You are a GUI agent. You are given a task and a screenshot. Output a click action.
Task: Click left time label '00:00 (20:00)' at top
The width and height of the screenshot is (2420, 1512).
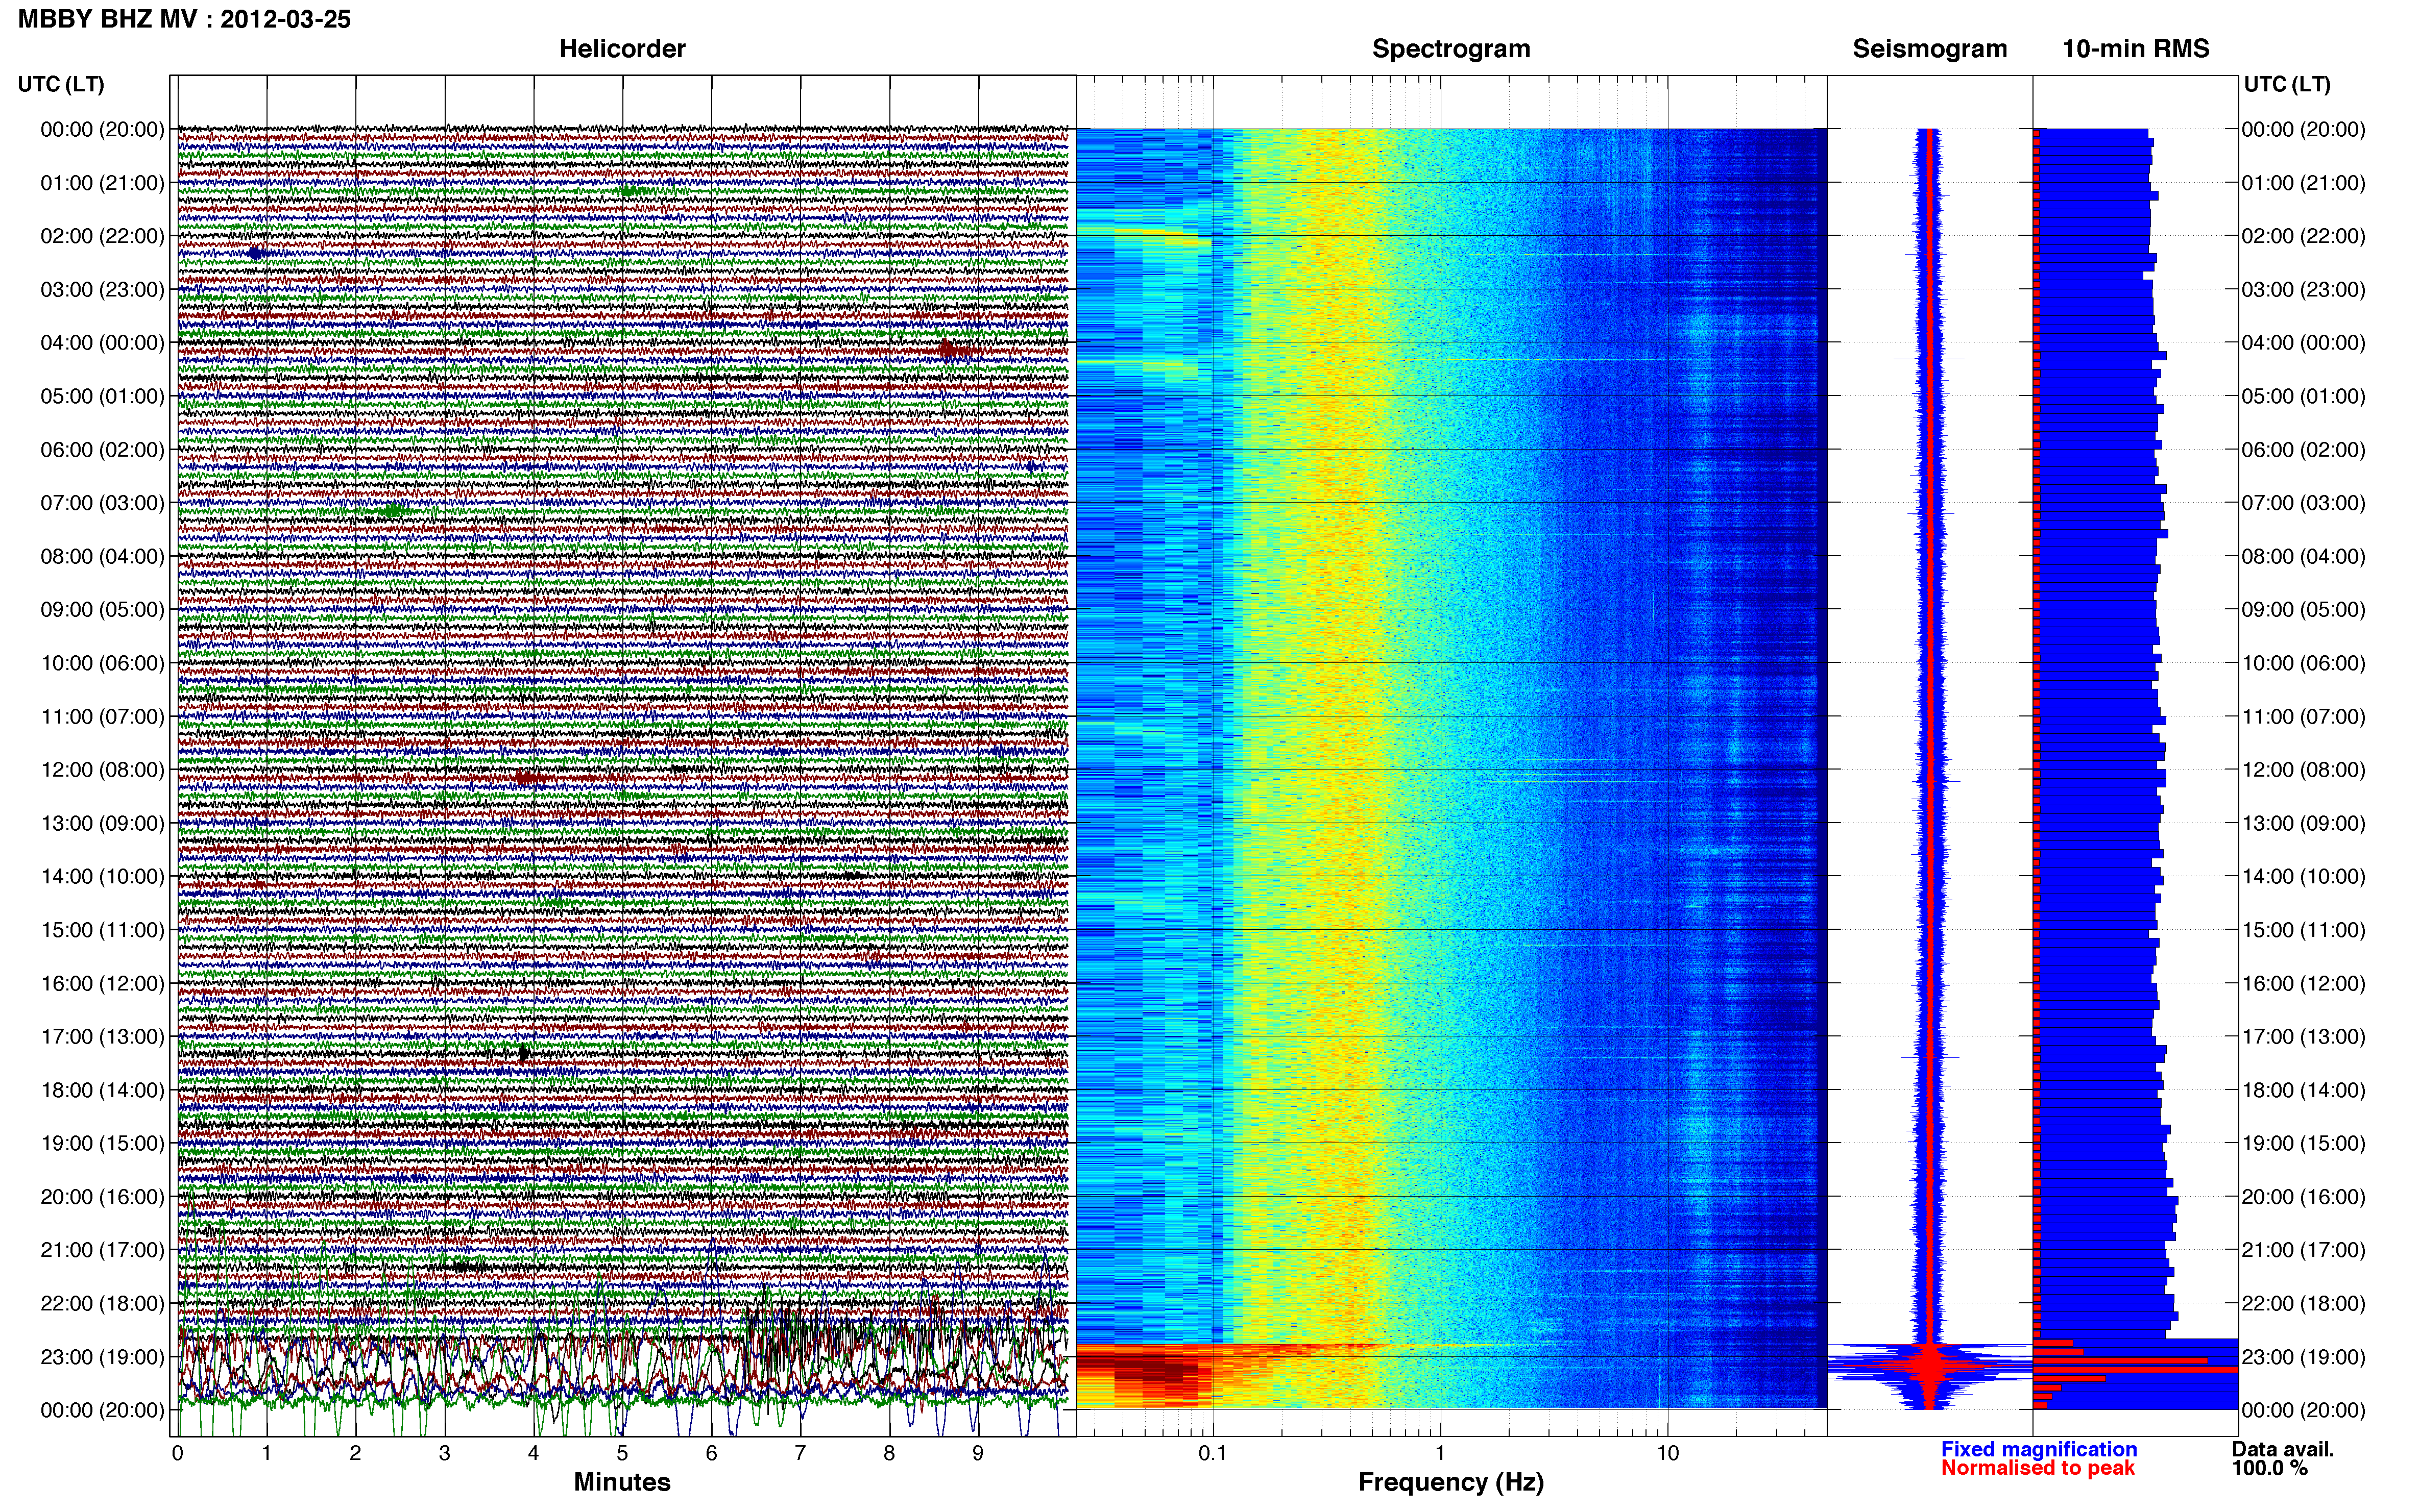[102, 129]
